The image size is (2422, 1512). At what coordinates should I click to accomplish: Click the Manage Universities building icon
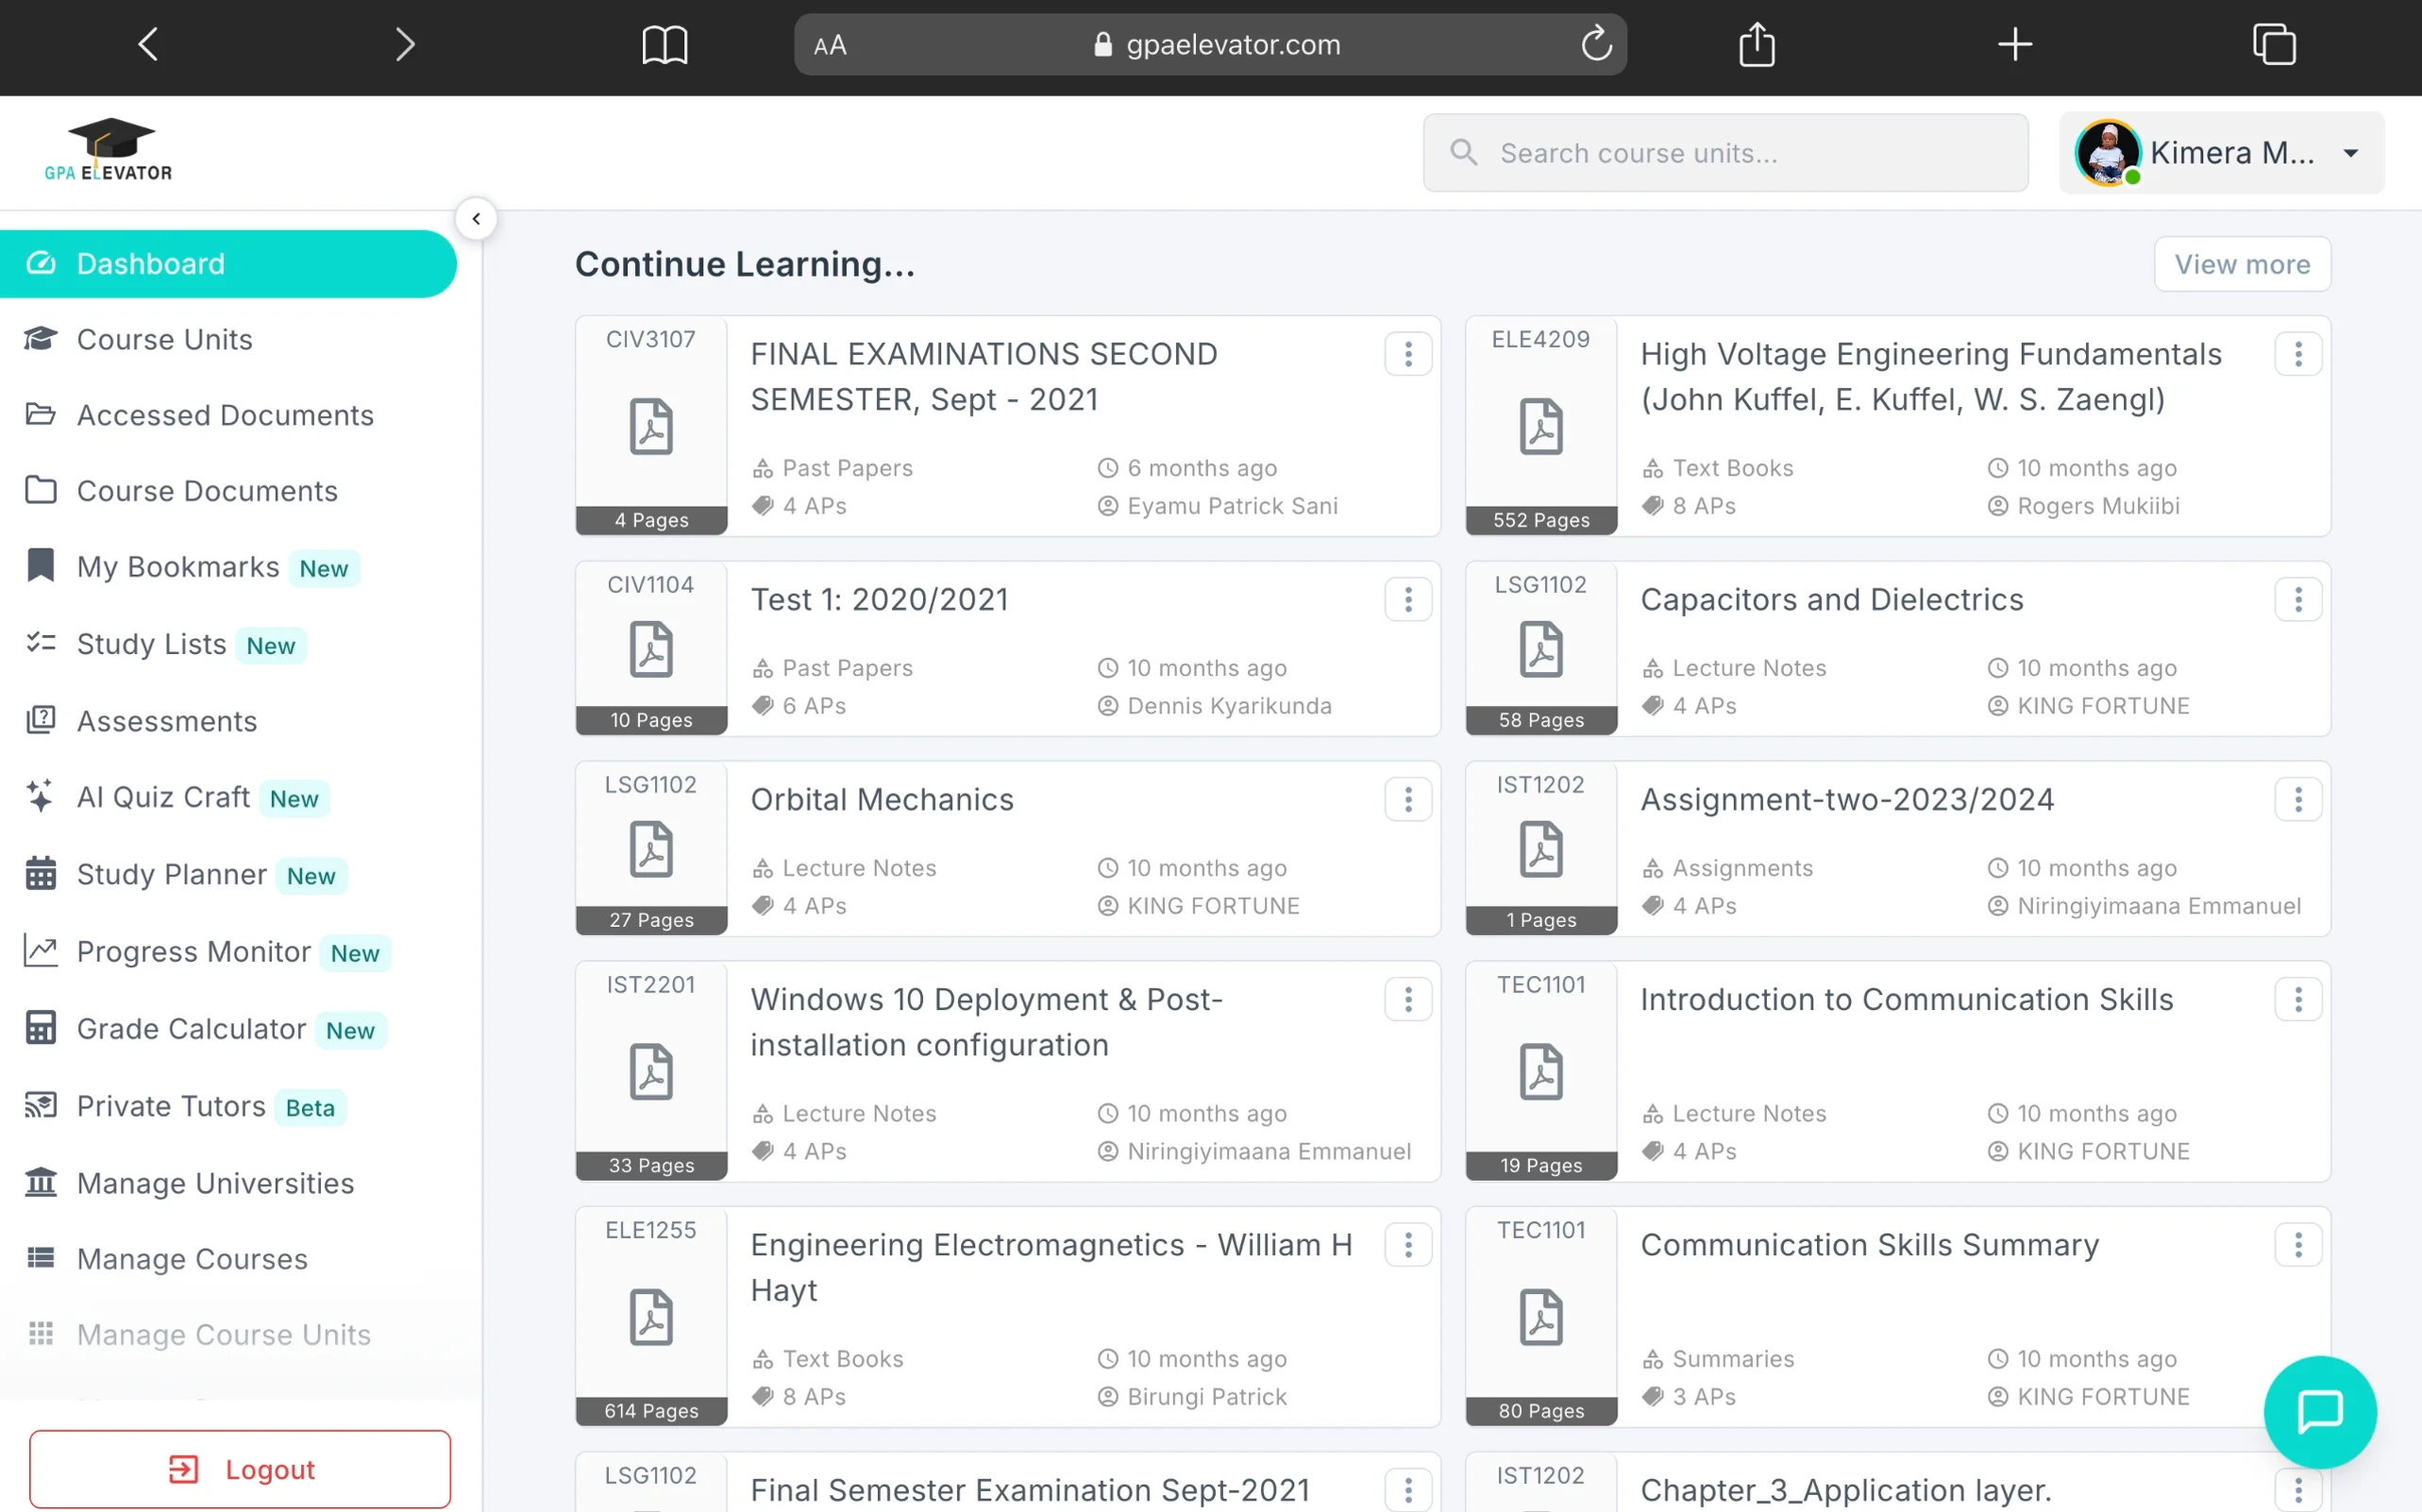(40, 1182)
